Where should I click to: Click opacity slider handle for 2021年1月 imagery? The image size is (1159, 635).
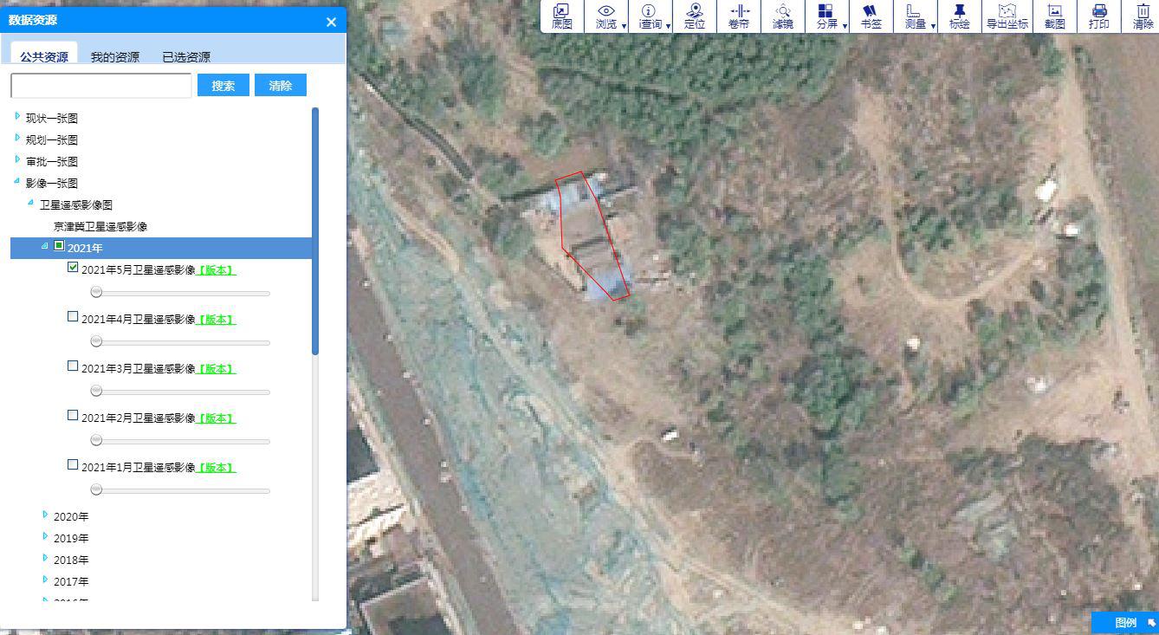(96, 489)
